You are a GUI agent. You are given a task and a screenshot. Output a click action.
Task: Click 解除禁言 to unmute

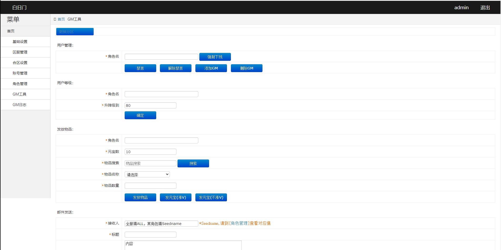(175, 68)
